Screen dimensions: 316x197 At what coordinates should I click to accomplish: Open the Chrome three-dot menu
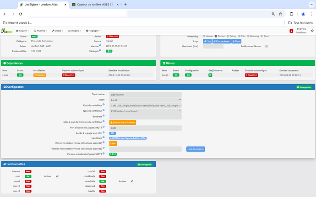(311, 14)
